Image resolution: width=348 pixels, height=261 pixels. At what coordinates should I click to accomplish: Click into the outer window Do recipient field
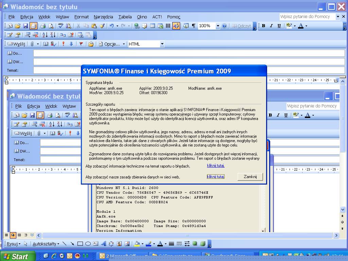tap(189, 53)
